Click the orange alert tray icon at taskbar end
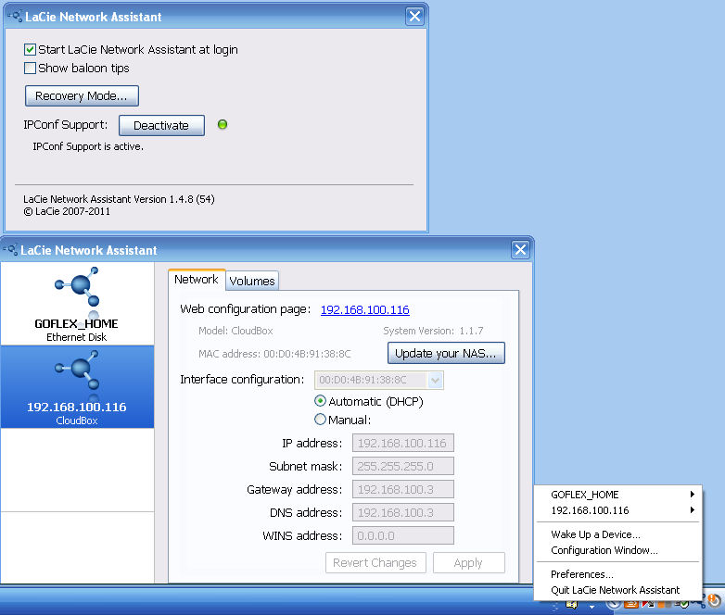The height and width of the screenshot is (615, 725). tap(716, 601)
